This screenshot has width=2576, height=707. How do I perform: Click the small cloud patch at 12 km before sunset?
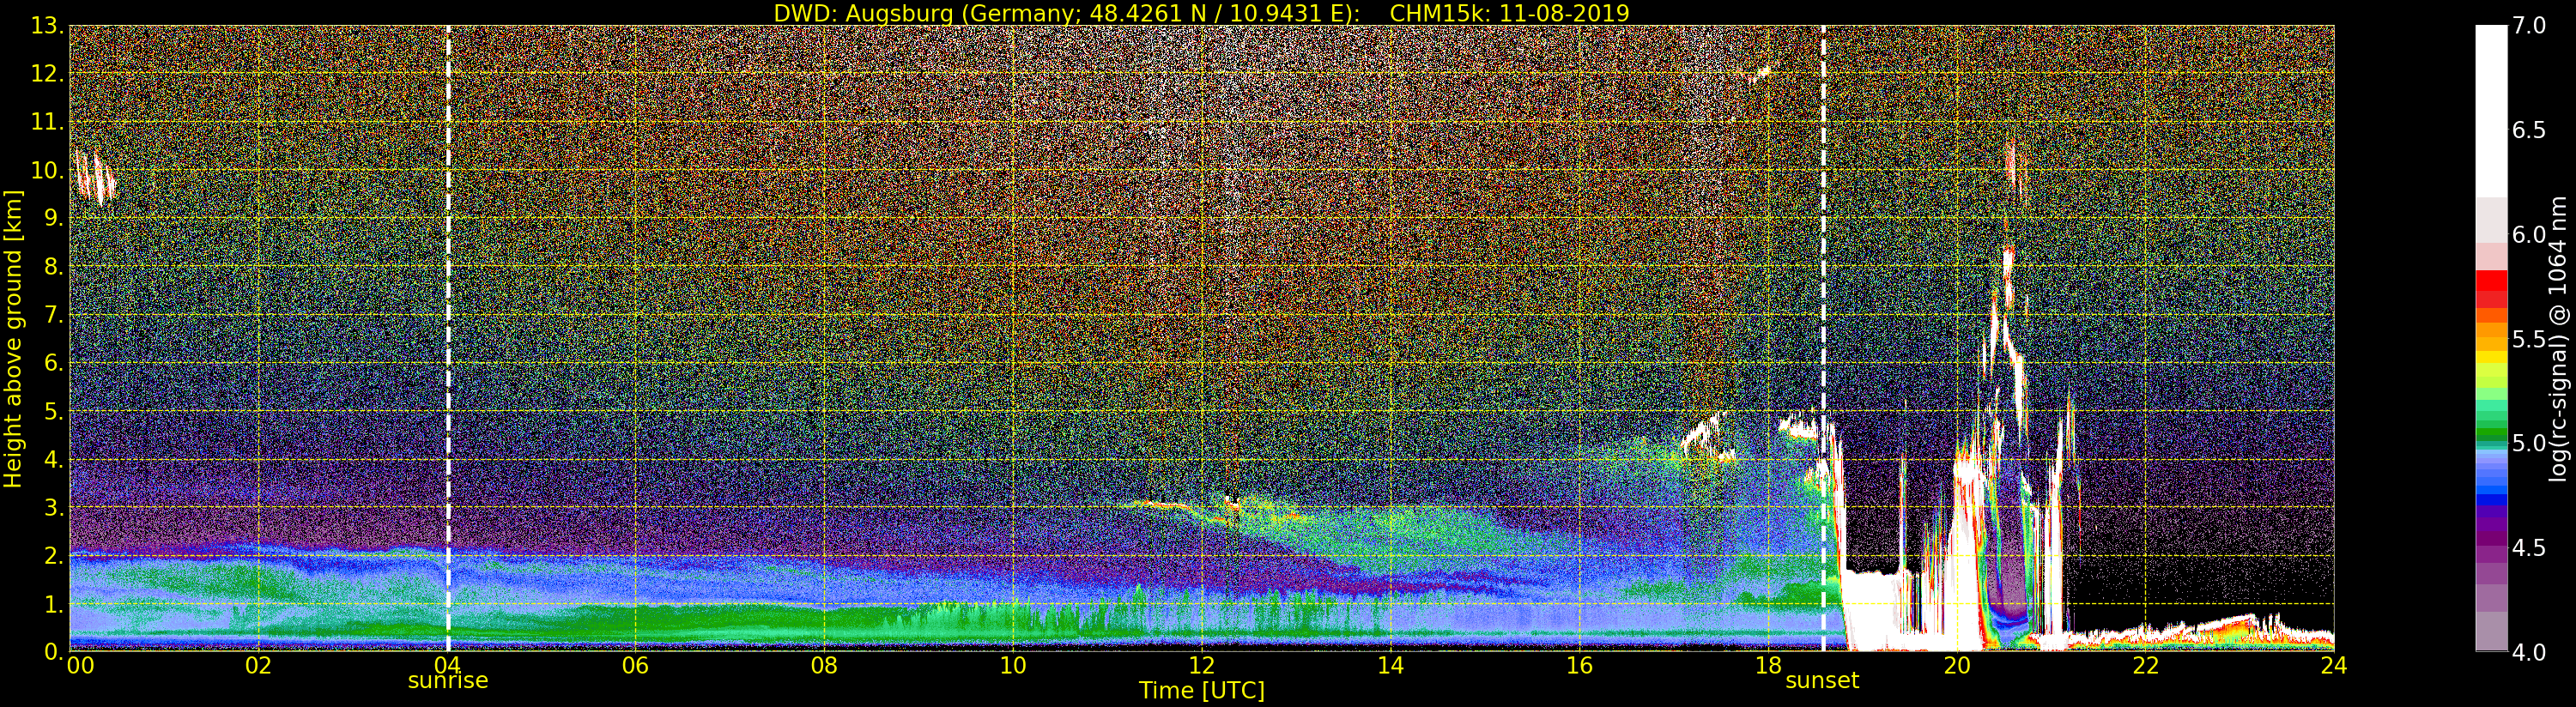(1759, 73)
